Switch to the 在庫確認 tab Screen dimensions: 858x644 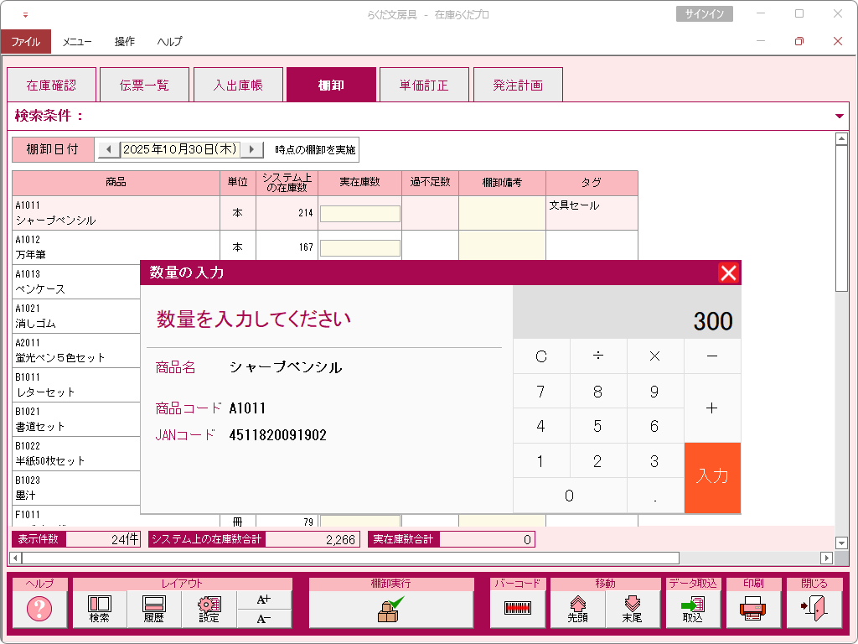[x=51, y=85]
